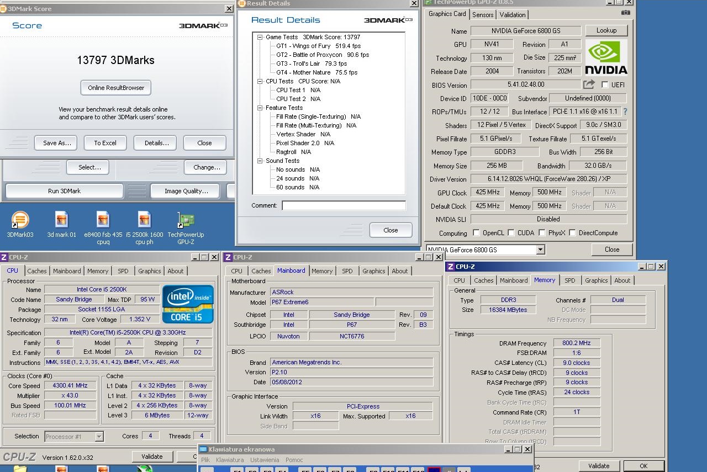The width and height of the screenshot is (707, 472).
Task: Open the SPD tab in CPU-Z memory window
Action: [569, 280]
